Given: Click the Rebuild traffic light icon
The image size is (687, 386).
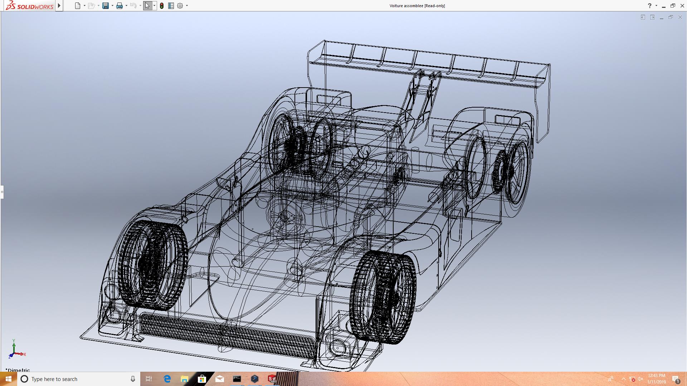Looking at the screenshot, I should click(162, 6).
